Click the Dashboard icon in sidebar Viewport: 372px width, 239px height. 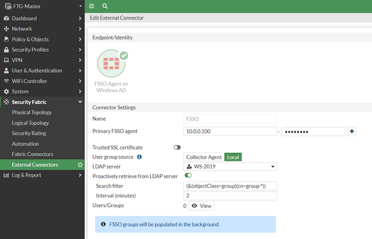[x=7, y=18]
